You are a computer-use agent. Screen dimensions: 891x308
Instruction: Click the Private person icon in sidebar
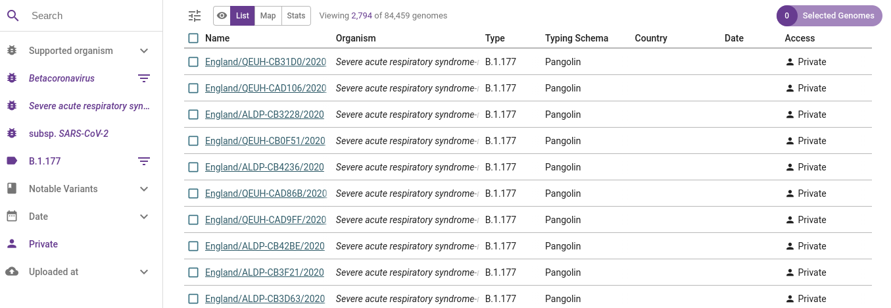coord(12,244)
